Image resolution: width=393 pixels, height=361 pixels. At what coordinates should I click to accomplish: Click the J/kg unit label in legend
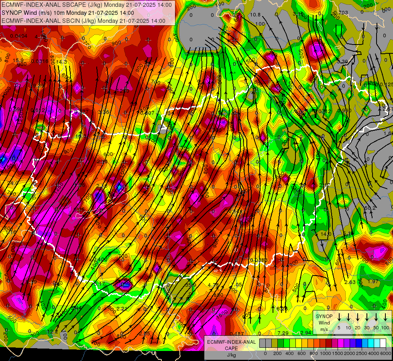click(231, 355)
